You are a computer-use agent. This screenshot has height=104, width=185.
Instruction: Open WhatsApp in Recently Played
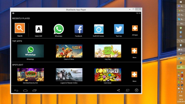59,29
